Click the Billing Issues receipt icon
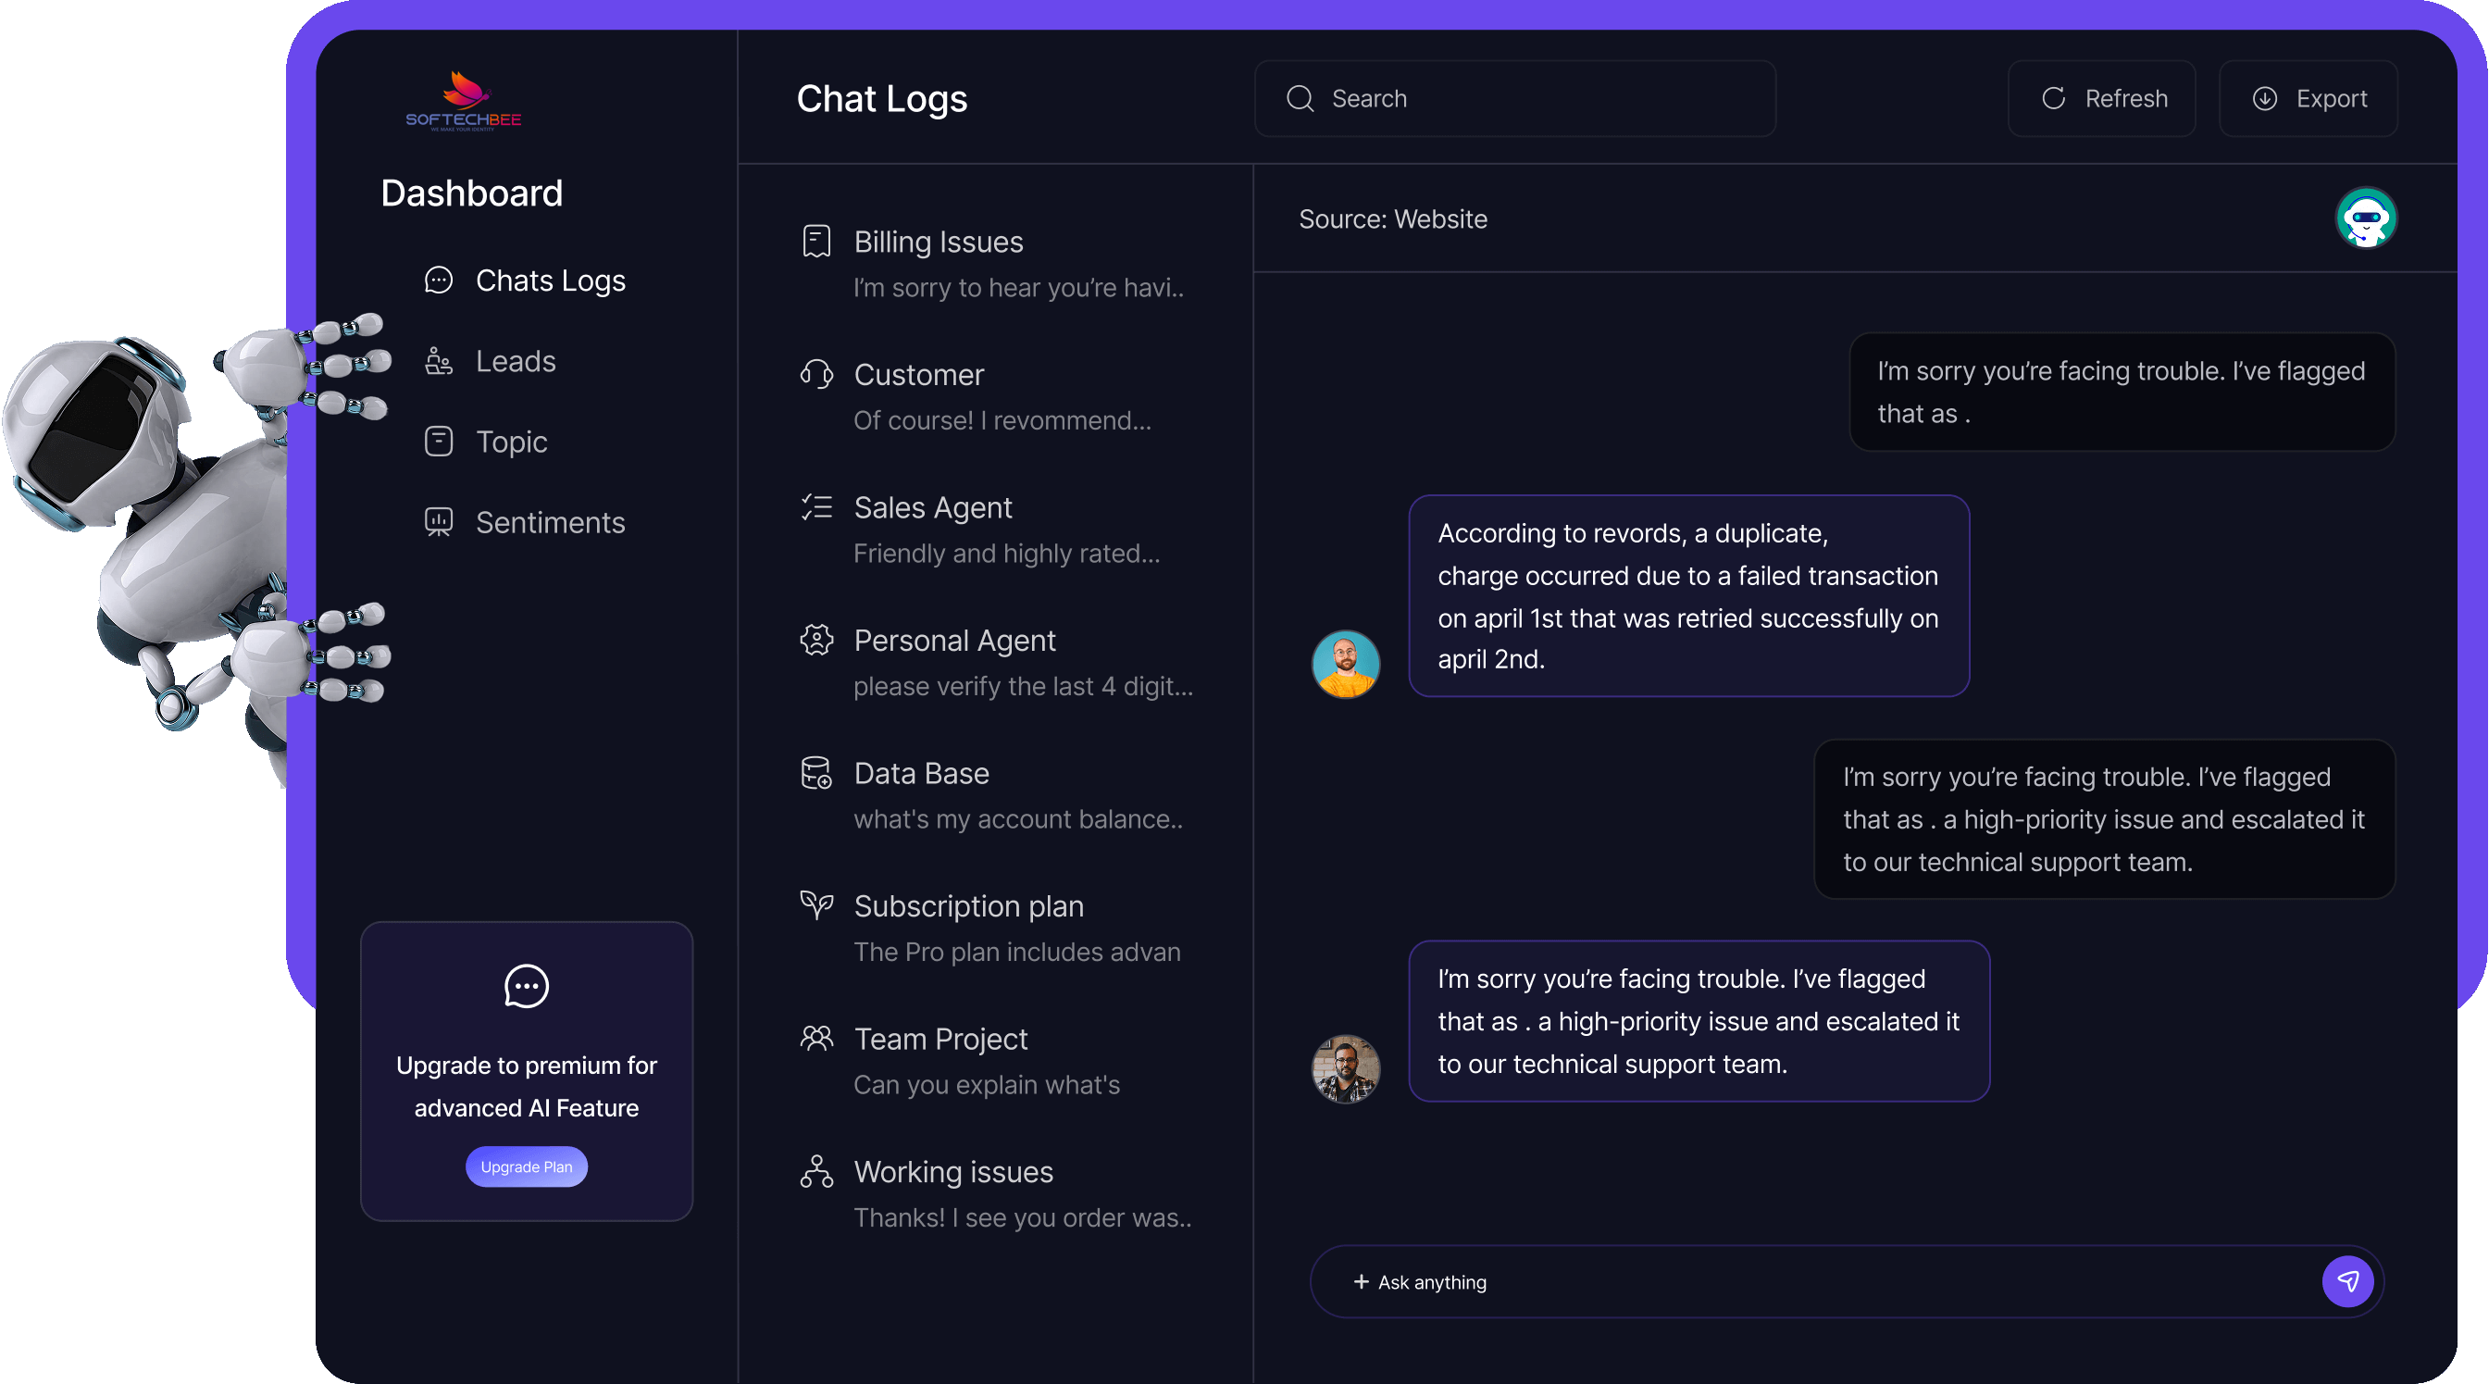The width and height of the screenshot is (2489, 1384). [x=816, y=242]
